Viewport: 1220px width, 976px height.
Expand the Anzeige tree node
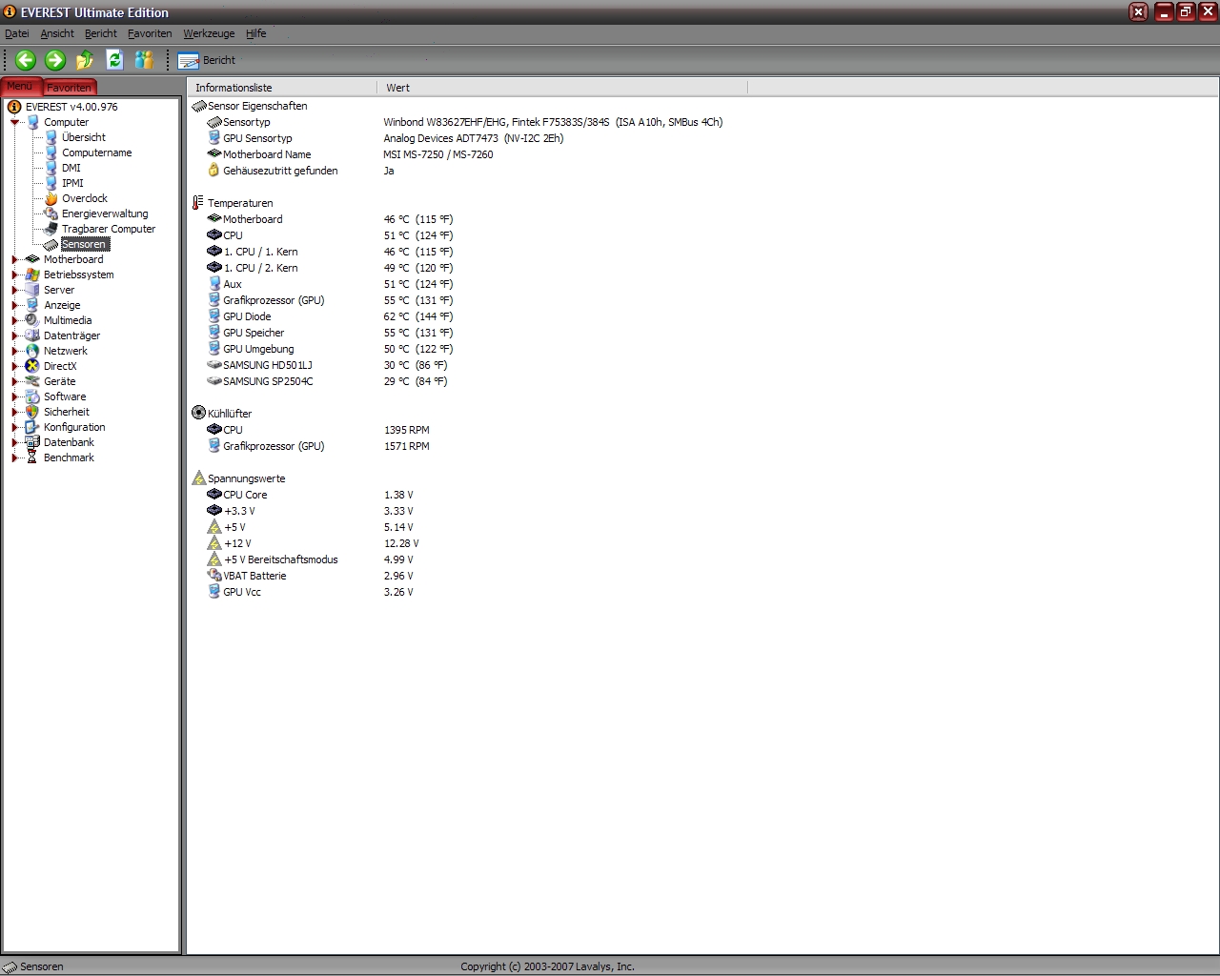click(x=14, y=305)
